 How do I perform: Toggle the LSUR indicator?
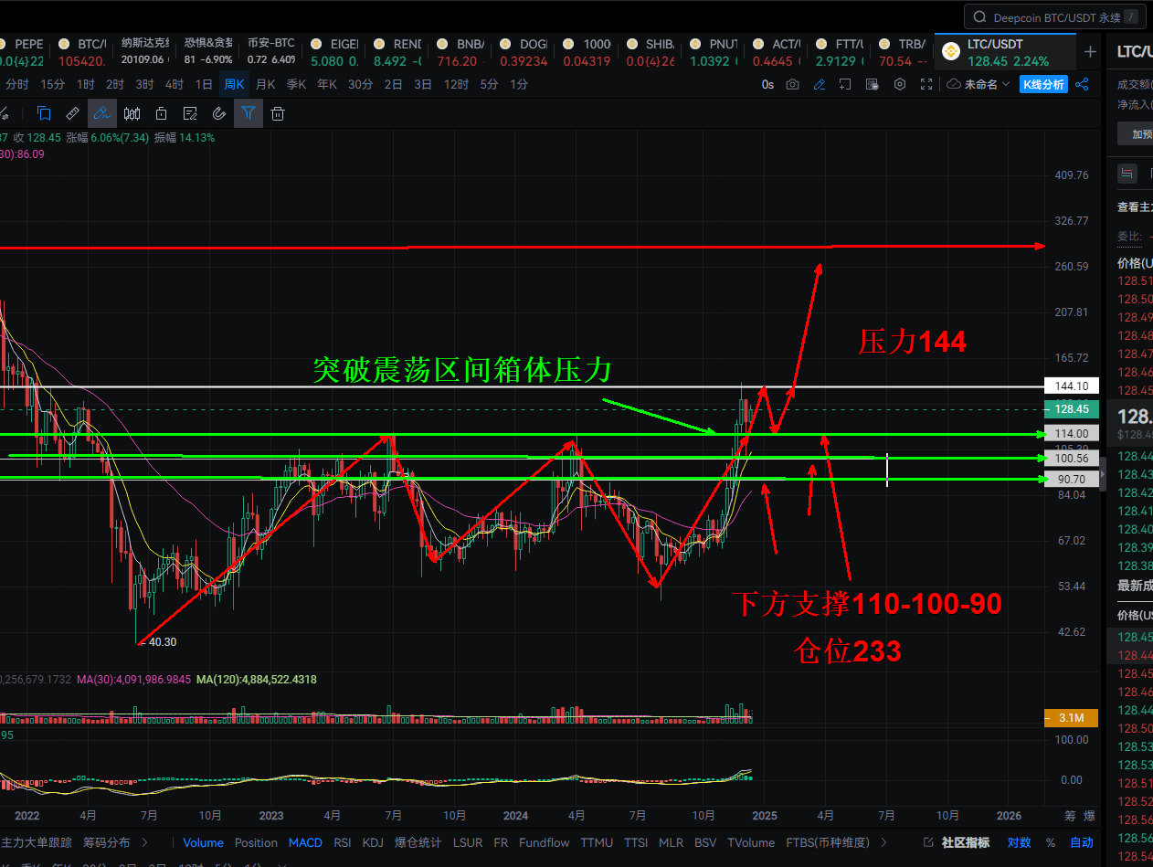point(468,842)
